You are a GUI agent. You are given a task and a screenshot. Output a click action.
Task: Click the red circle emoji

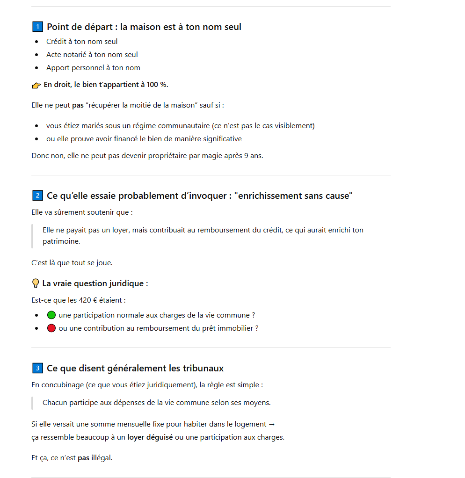pos(51,328)
